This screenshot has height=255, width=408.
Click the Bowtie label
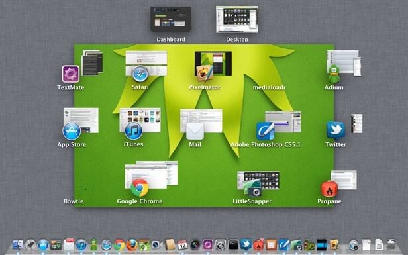pyautogui.click(x=74, y=201)
